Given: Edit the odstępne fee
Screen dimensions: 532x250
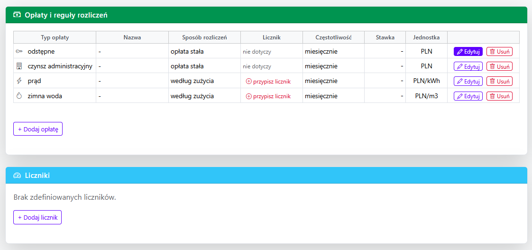Looking at the screenshot, I should 468,52.
